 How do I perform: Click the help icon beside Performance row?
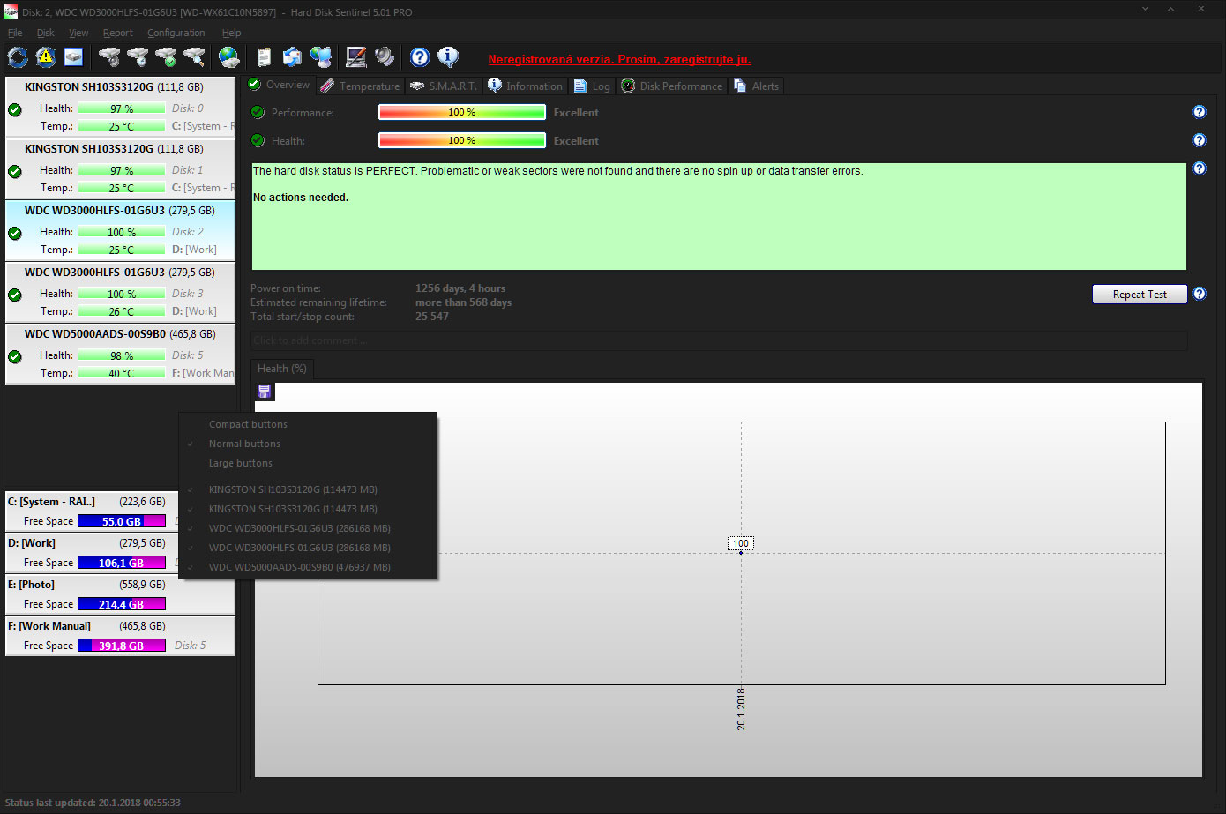[x=1200, y=112]
